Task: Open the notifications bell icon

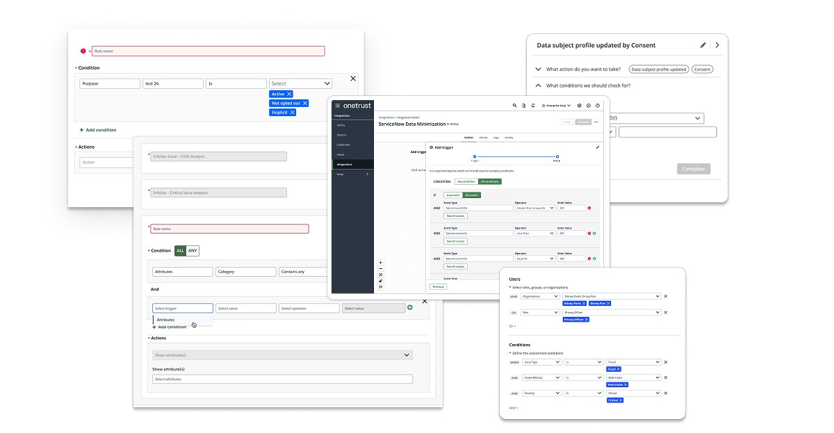Action: 533,106
